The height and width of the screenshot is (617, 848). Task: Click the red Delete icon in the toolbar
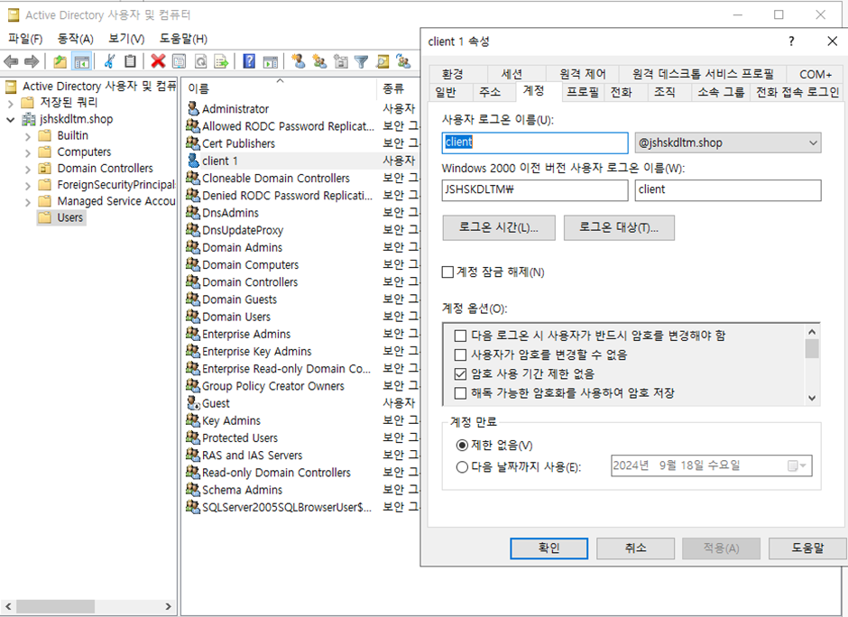[x=158, y=61]
